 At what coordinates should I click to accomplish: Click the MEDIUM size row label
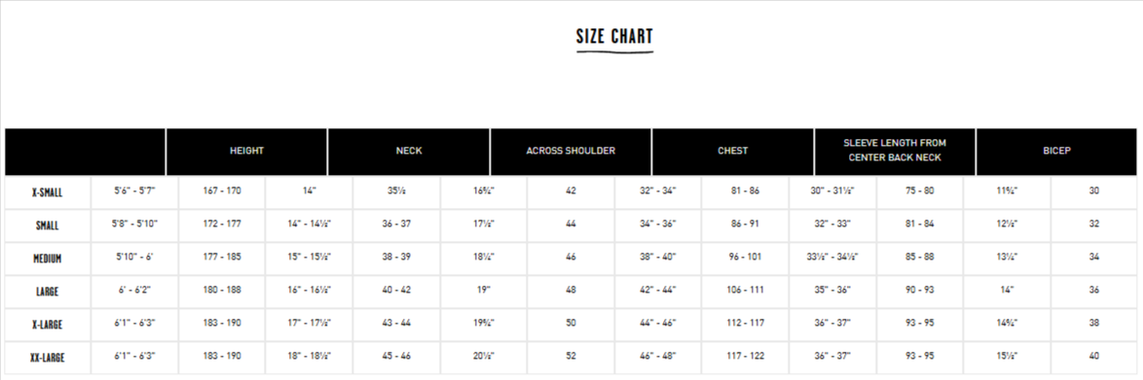pos(48,259)
